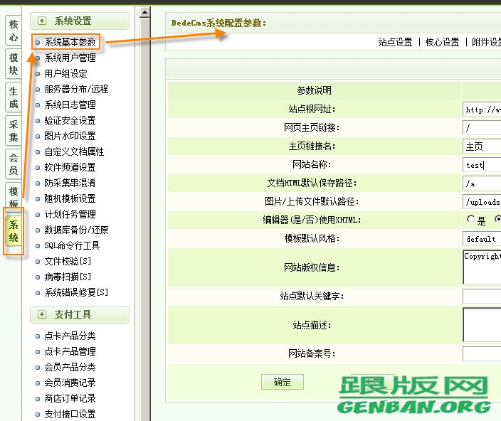Open 随机模板设置 menu item

click(70, 198)
